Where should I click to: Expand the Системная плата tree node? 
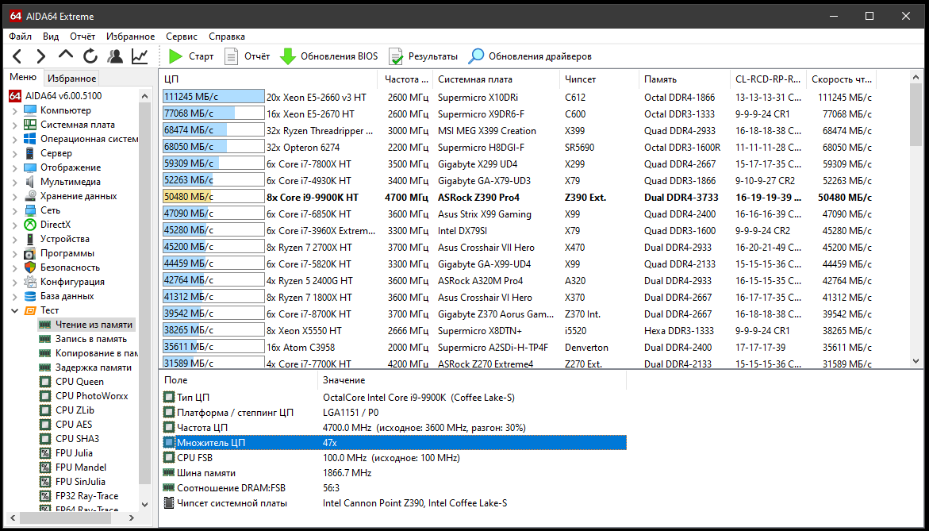pyautogui.click(x=15, y=125)
